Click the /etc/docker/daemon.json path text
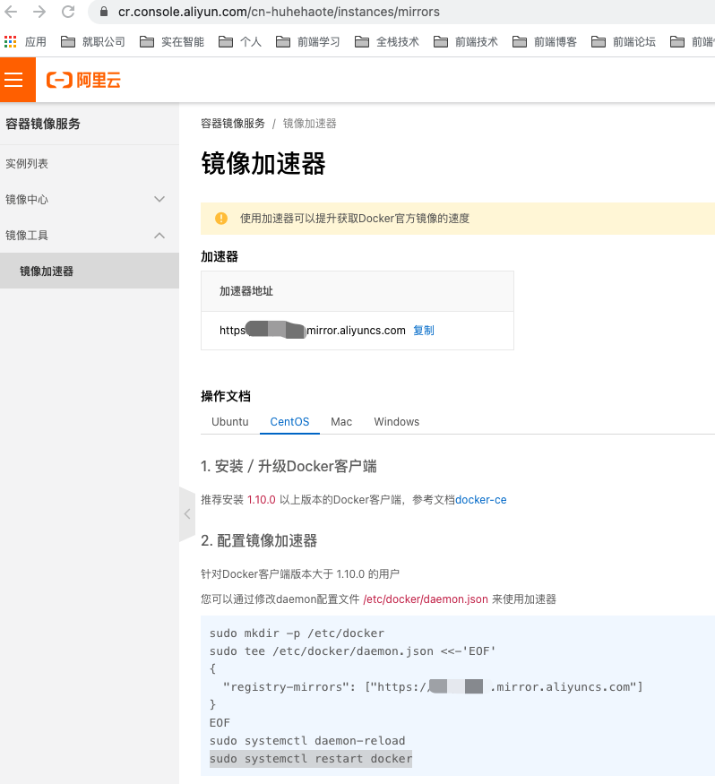Viewport: 715px width, 784px height. pos(426,599)
